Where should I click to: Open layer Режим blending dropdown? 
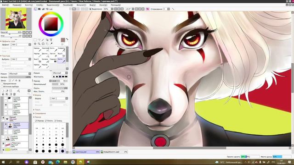pyautogui.click(x=20, y=74)
